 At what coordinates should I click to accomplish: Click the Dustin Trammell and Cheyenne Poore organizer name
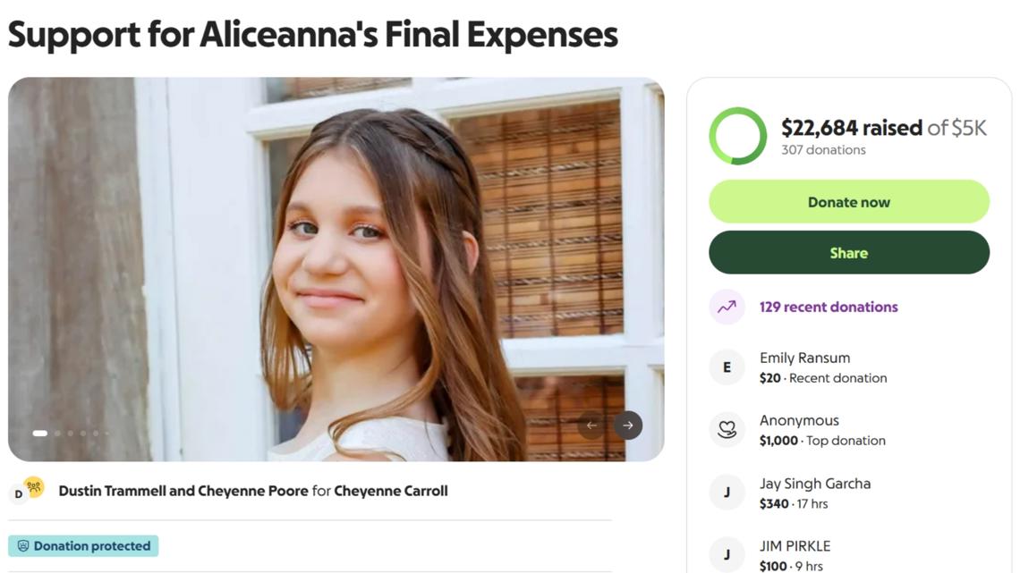pos(183,491)
